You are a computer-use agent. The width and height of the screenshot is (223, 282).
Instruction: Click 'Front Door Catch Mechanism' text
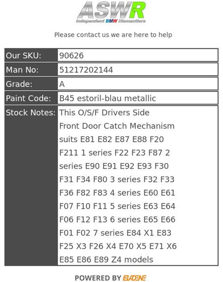coord(117,126)
